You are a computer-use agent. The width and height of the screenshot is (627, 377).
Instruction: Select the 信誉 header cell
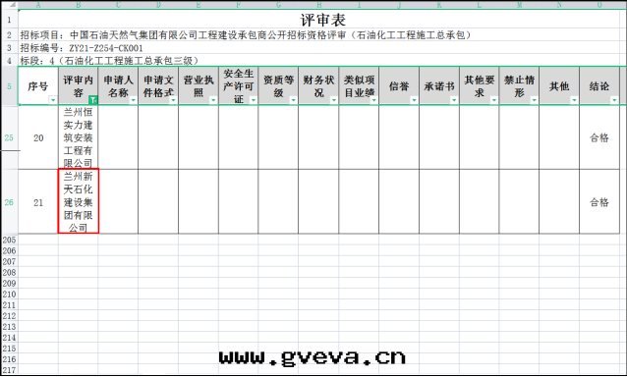(399, 85)
